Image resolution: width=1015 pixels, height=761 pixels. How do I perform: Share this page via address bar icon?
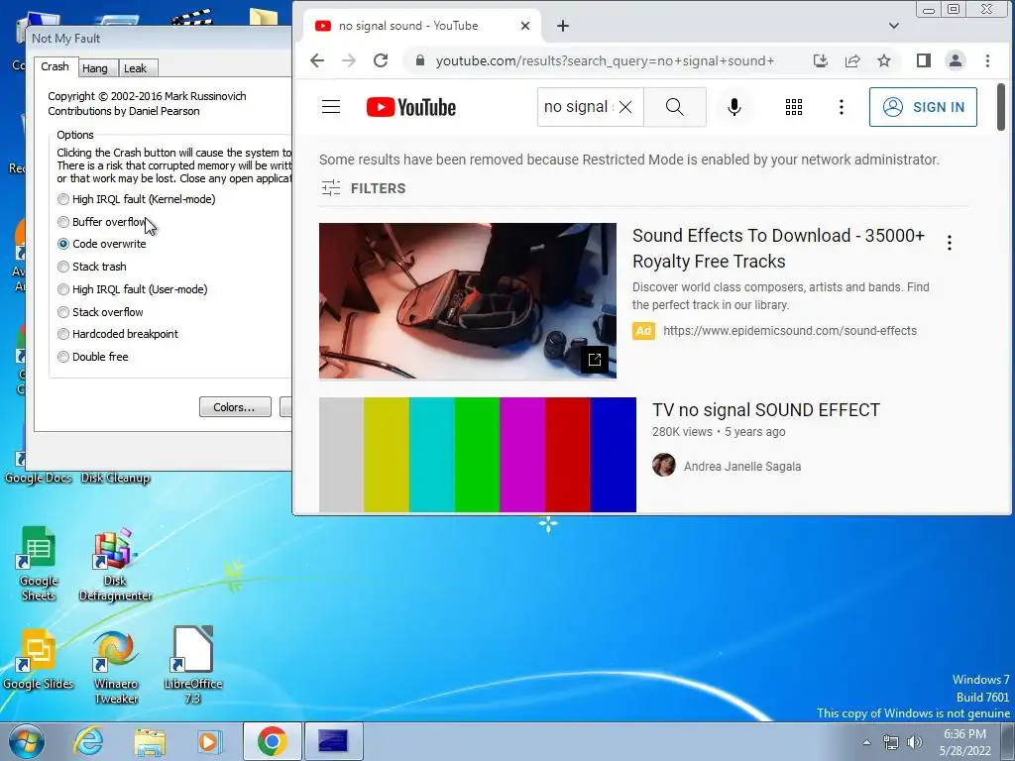852,60
